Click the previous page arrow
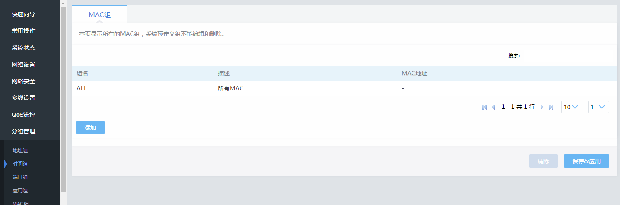620x205 pixels. 493,107
